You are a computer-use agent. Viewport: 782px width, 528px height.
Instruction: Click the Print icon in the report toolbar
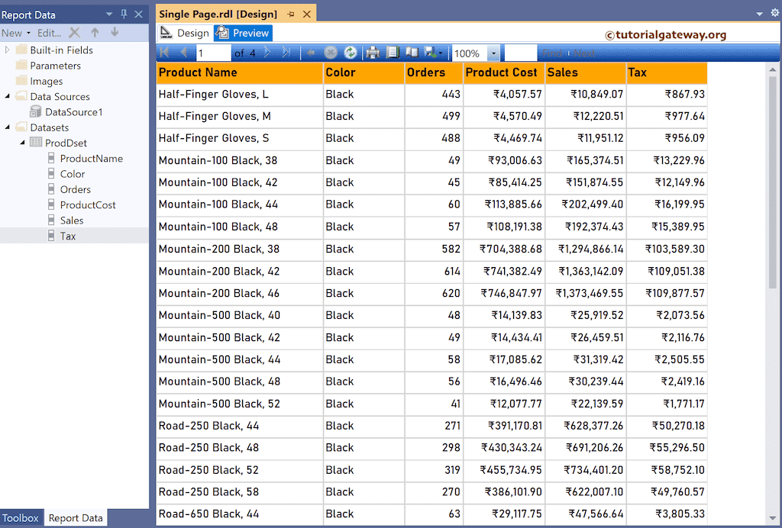click(x=372, y=53)
